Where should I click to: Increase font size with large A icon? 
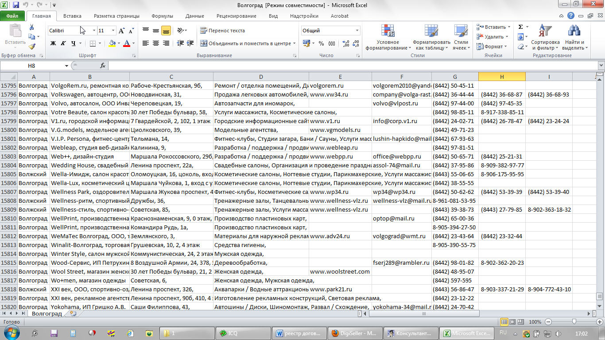point(122,31)
